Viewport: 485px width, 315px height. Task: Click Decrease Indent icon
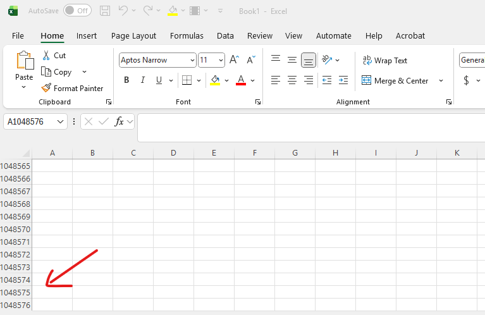(x=327, y=80)
